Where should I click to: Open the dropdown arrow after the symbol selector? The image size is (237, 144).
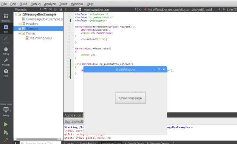(219, 9)
